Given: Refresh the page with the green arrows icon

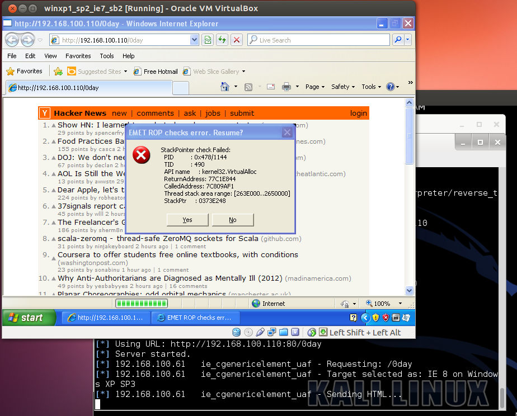Looking at the screenshot, I should (x=222, y=40).
